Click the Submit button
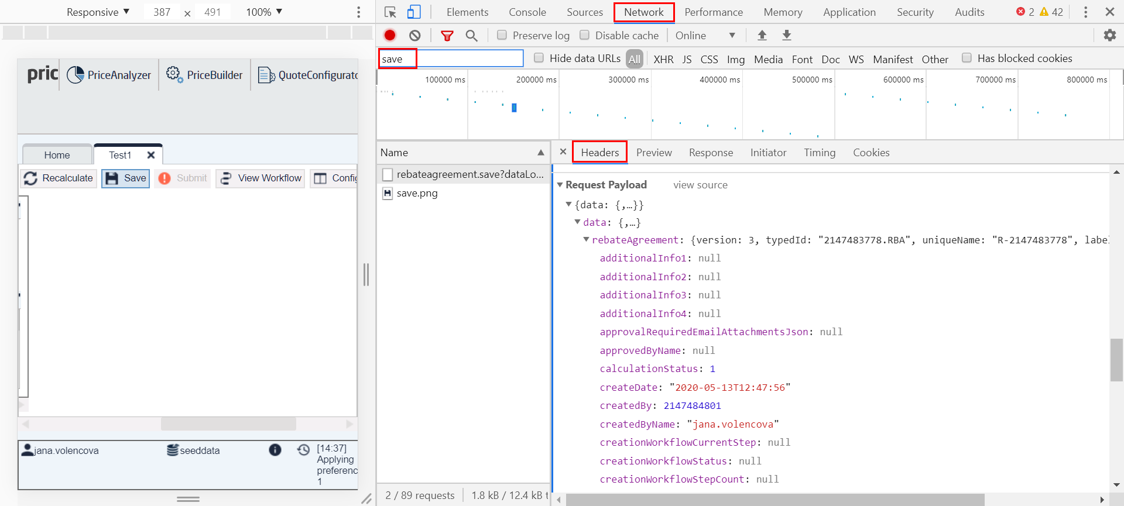Screen dimensions: 1124x506 pos(183,178)
